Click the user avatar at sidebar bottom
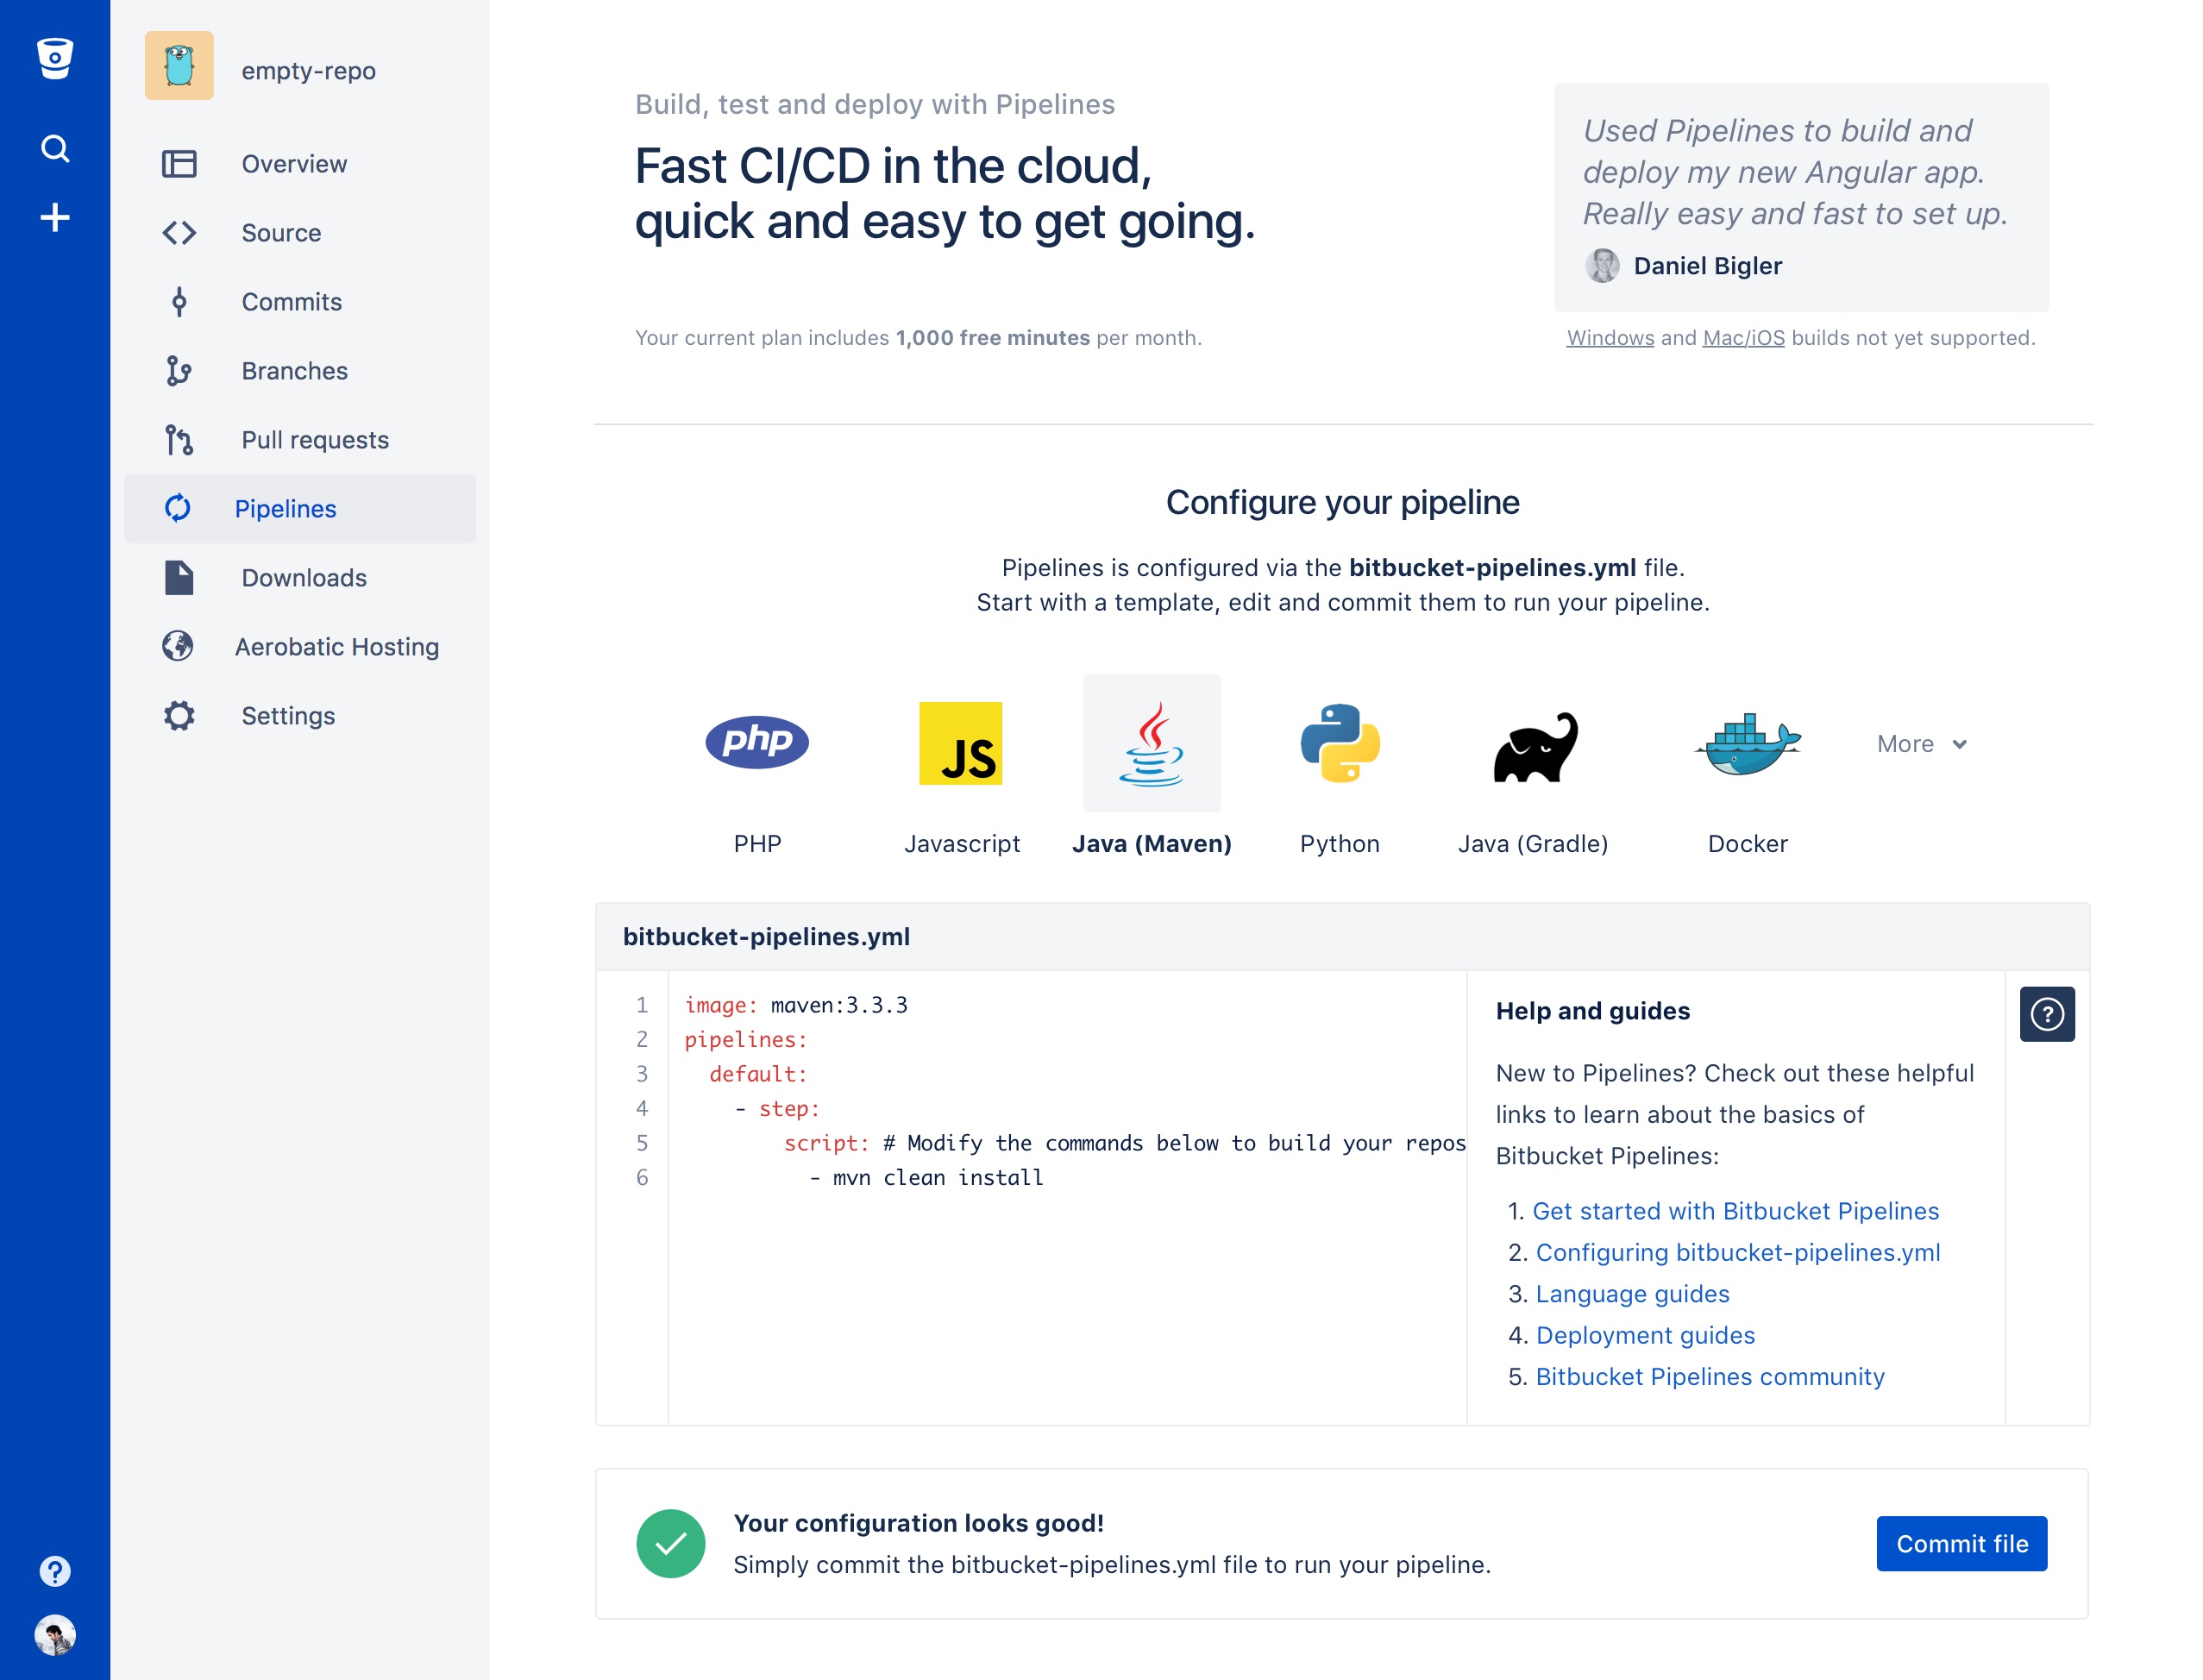The height and width of the screenshot is (1680, 2203). click(55, 1635)
